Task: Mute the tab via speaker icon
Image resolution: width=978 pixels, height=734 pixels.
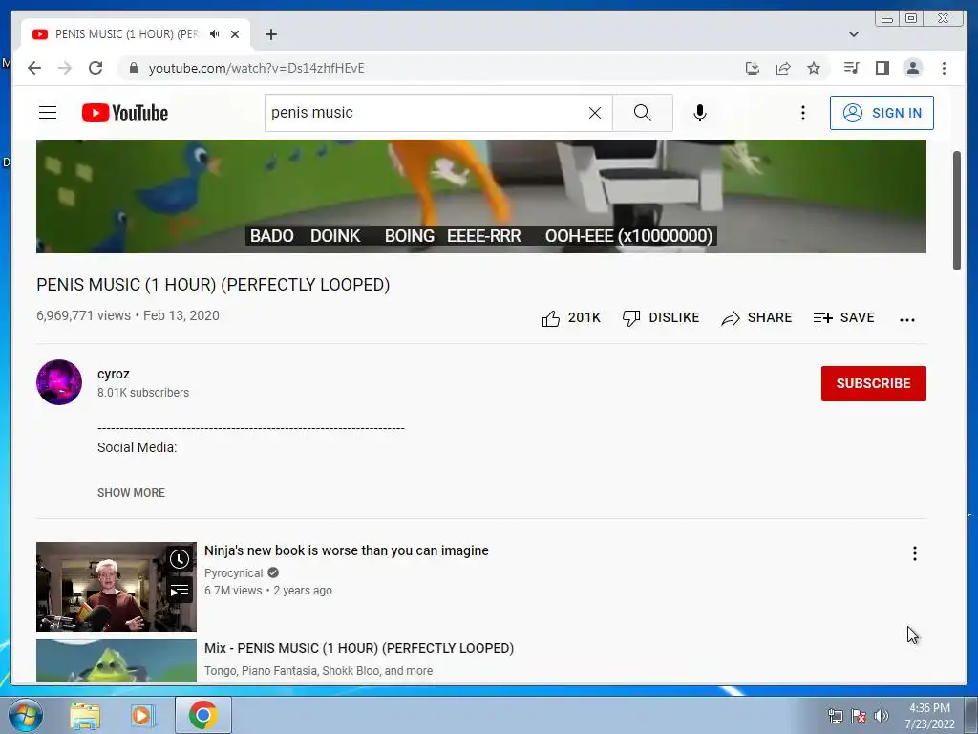Action: tap(215, 34)
